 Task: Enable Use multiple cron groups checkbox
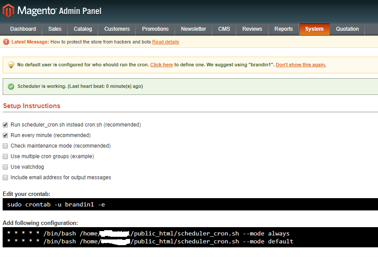point(5,156)
